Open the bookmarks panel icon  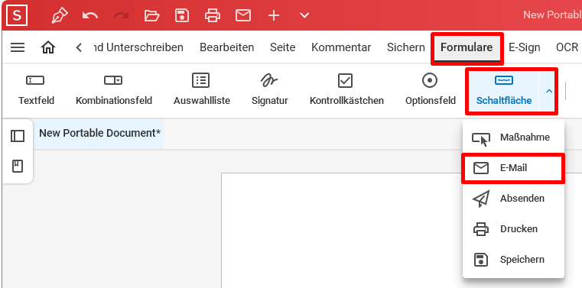tap(18, 166)
